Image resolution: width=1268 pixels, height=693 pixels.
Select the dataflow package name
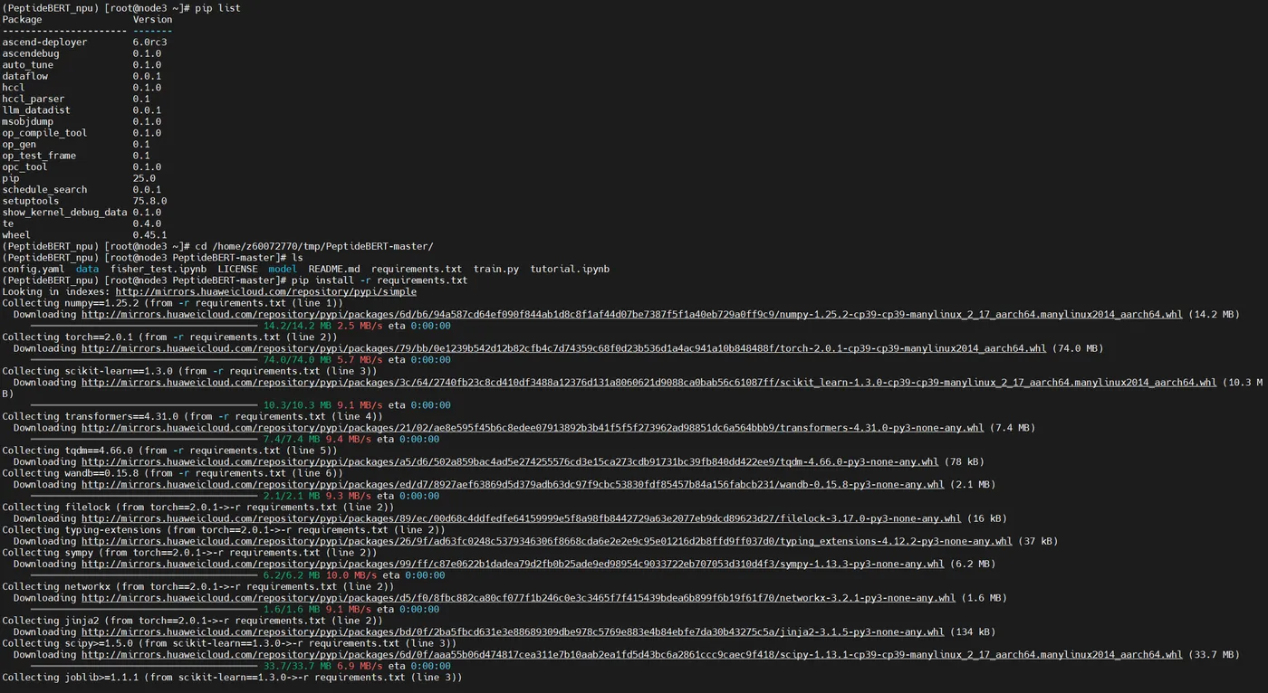24,76
